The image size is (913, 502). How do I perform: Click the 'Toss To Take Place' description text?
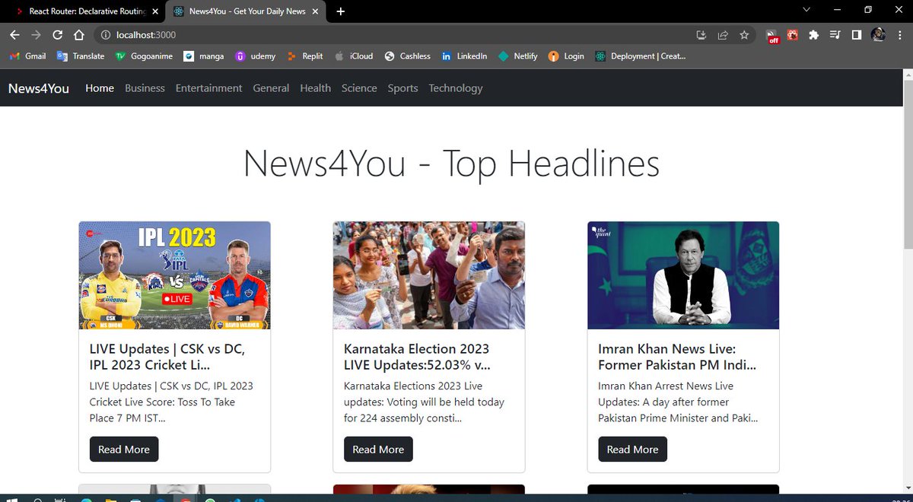(171, 402)
